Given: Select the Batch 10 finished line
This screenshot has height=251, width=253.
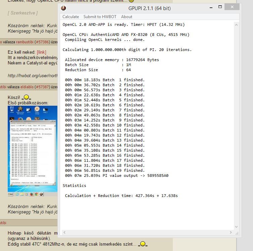Looking at the screenshot, I should 105,125.
